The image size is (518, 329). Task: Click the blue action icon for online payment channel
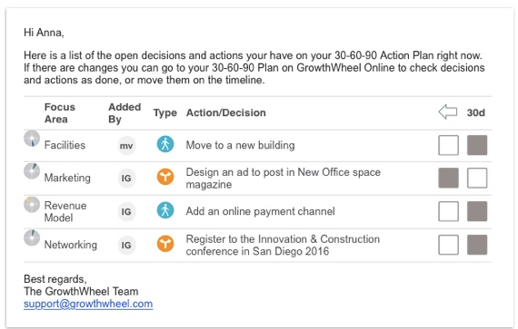(165, 210)
